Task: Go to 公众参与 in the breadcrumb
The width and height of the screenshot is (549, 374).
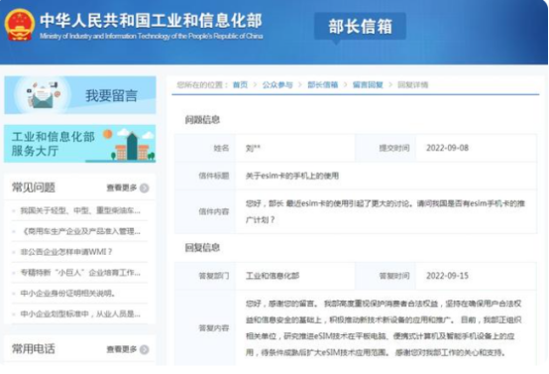Action: point(277,85)
